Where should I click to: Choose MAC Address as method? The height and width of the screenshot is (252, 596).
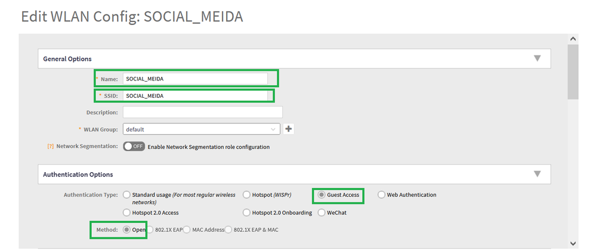click(187, 230)
